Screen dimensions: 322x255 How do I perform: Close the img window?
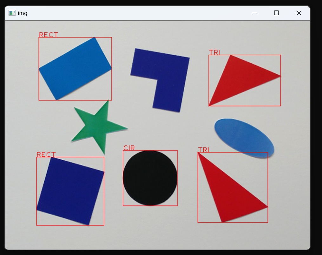pyautogui.click(x=299, y=13)
